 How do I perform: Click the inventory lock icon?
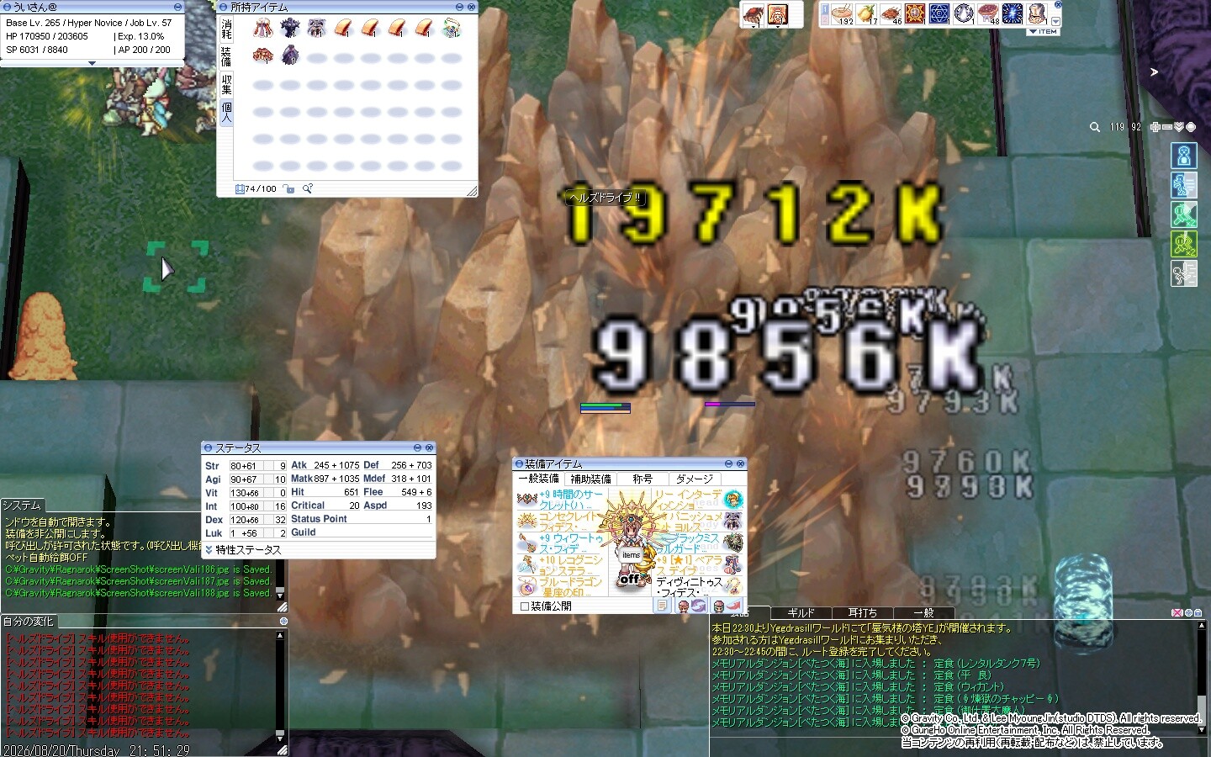(x=288, y=189)
